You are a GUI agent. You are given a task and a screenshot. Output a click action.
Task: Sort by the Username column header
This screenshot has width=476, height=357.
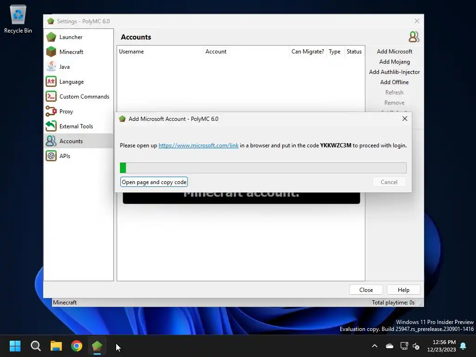[x=160, y=52]
